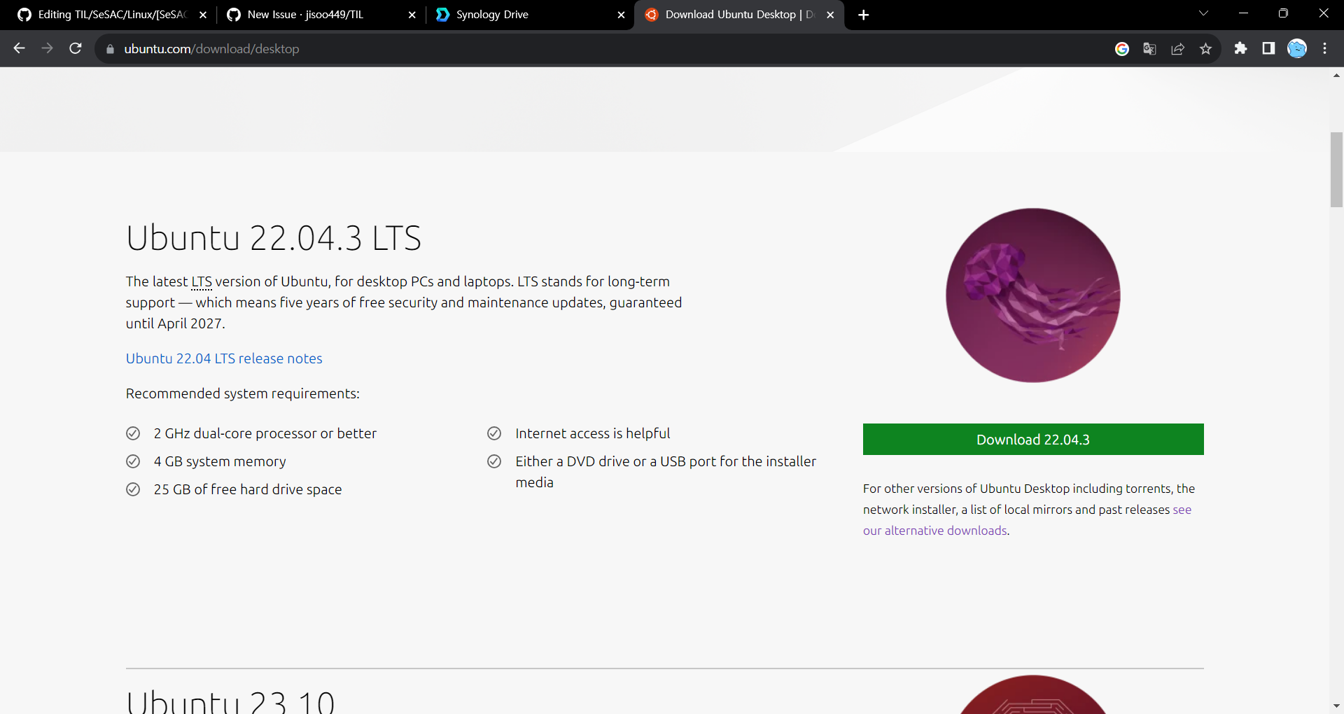Reload the Ubuntu download page

[76, 48]
